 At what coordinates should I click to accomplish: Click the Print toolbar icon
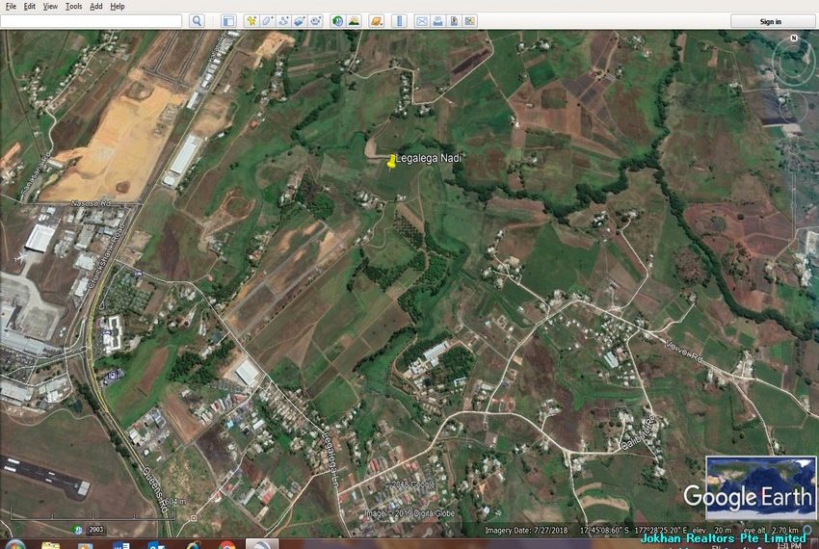(437, 21)
